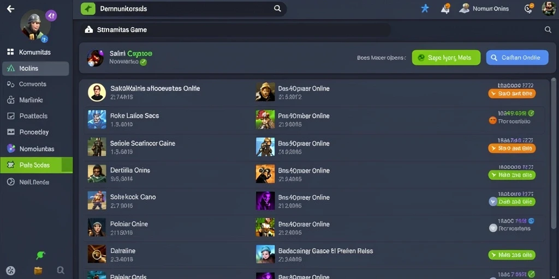Open Komunitas in the sidebar
The width and height of the screenshot is (559, 279).
tap(35, 52)
